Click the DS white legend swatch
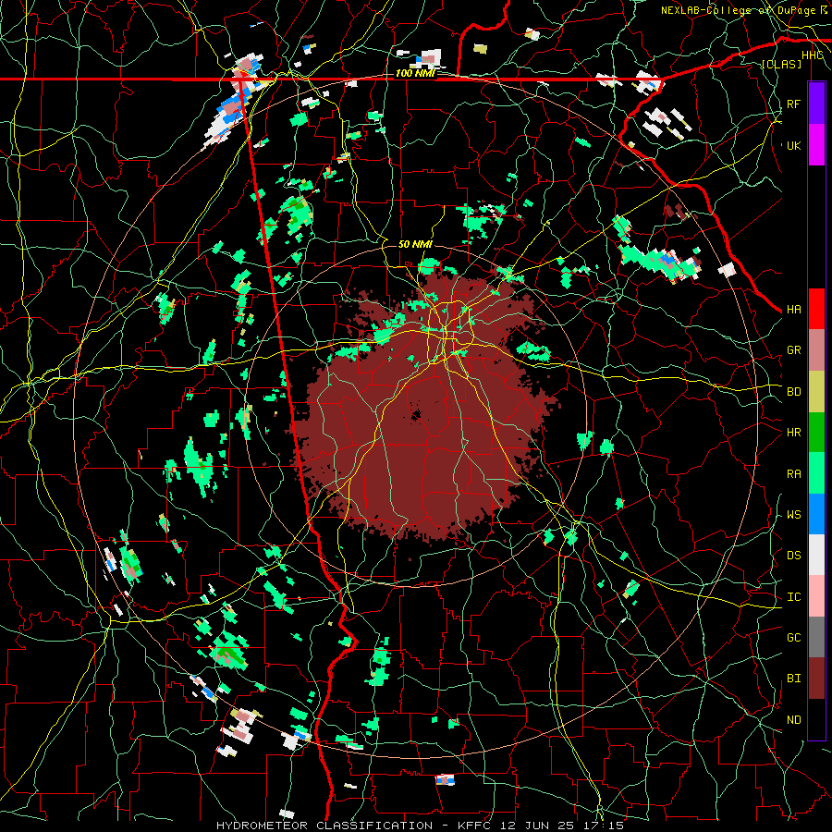The height and width of the screenshot is (832, 832). (816, 555)
